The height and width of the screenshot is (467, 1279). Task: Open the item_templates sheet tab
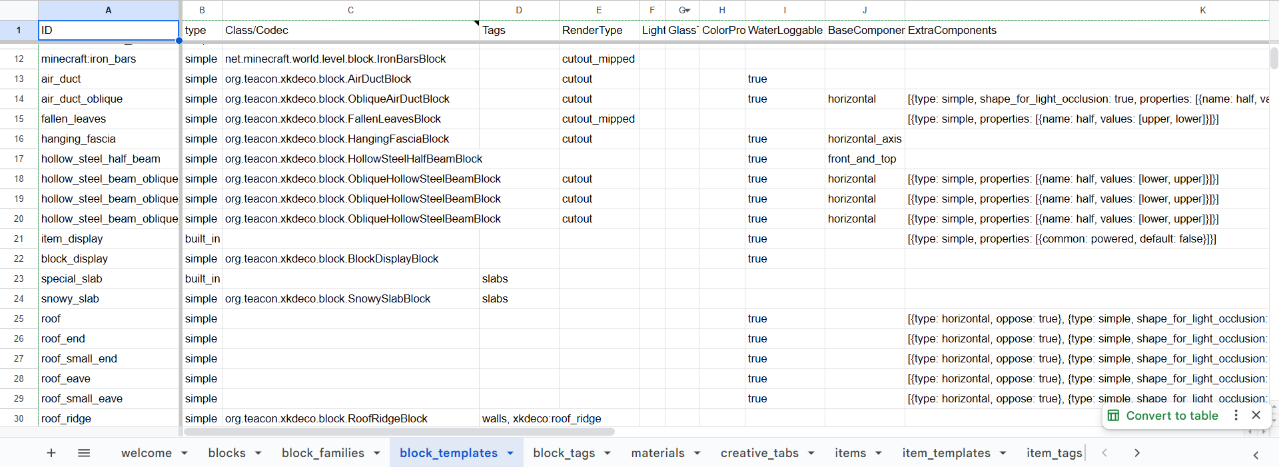[946, 453]
